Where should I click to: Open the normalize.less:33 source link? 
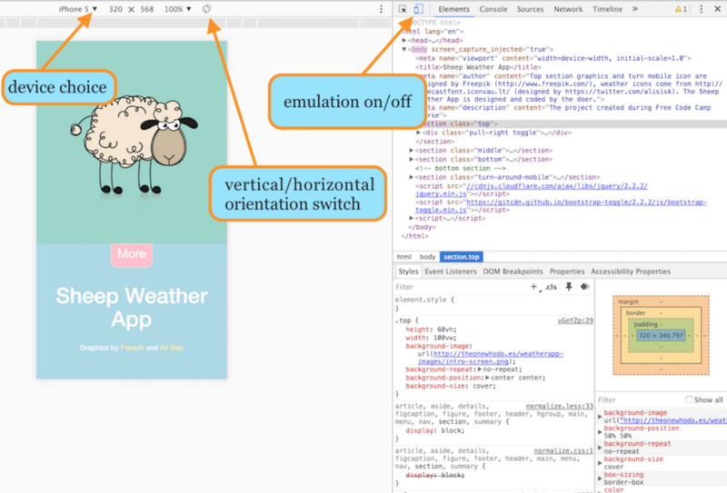pos(559,406)
